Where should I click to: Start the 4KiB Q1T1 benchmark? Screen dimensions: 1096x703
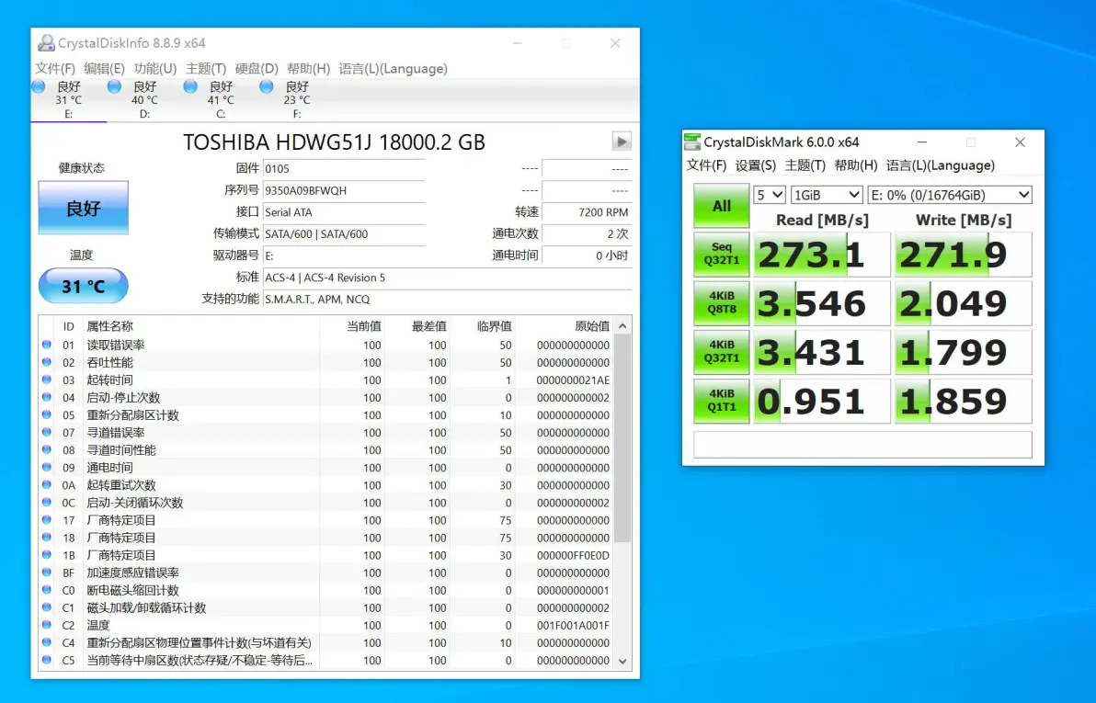pyautogui.click(x=722, y=401)
